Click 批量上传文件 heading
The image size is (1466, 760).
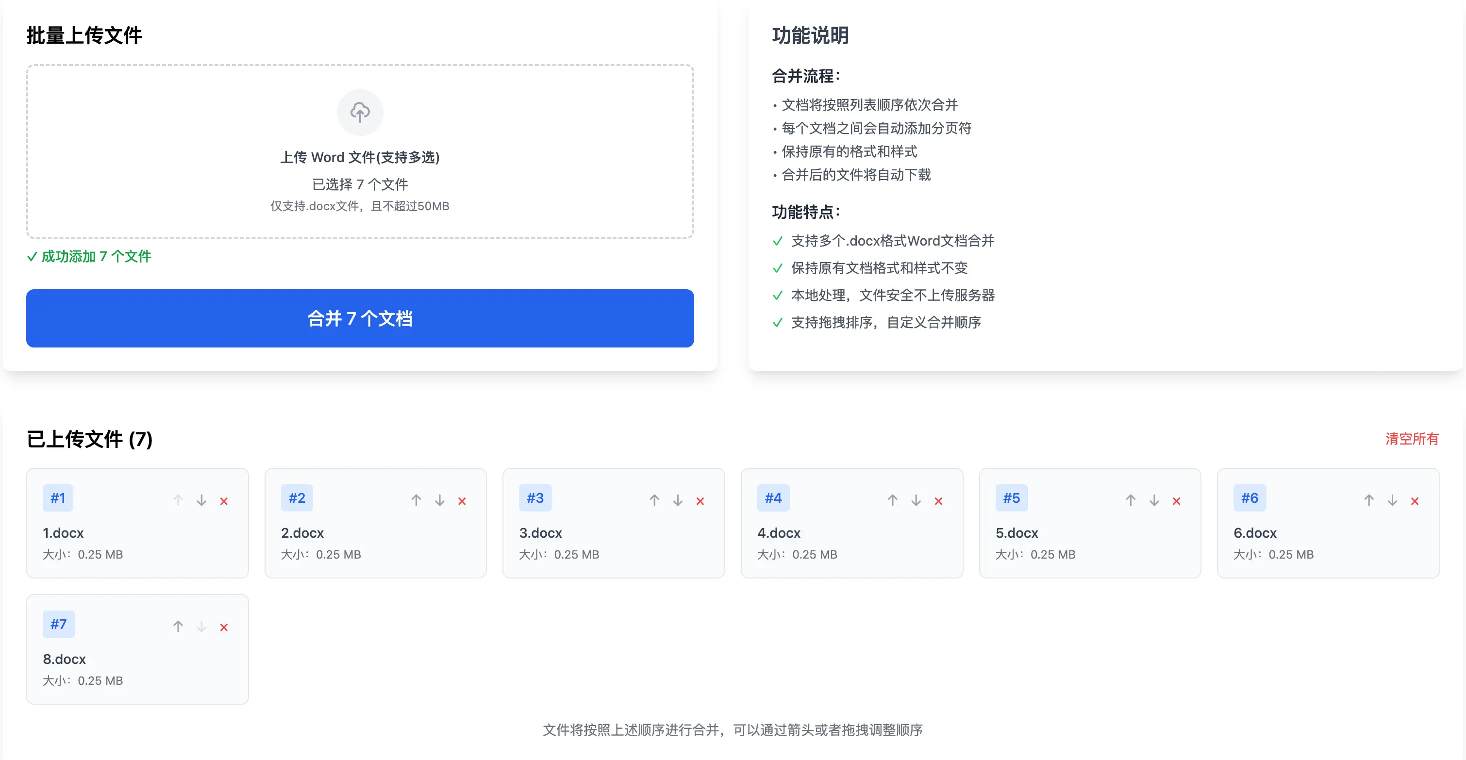click(x=84, y=35)
